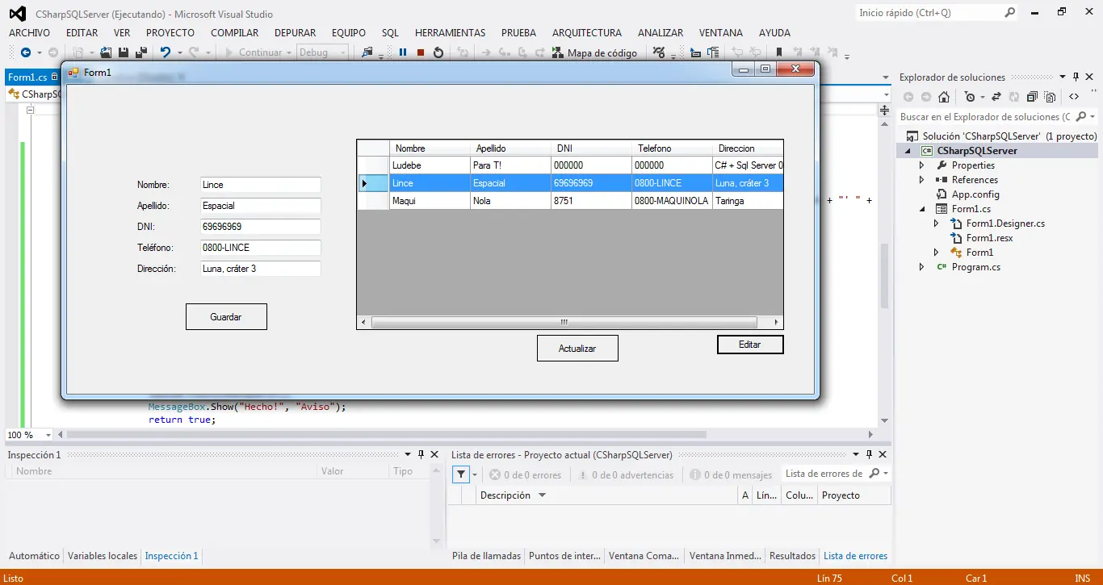Pause debugging with the Pause icon
Viewport: 1103px width, 585px height.
point(403,52)
